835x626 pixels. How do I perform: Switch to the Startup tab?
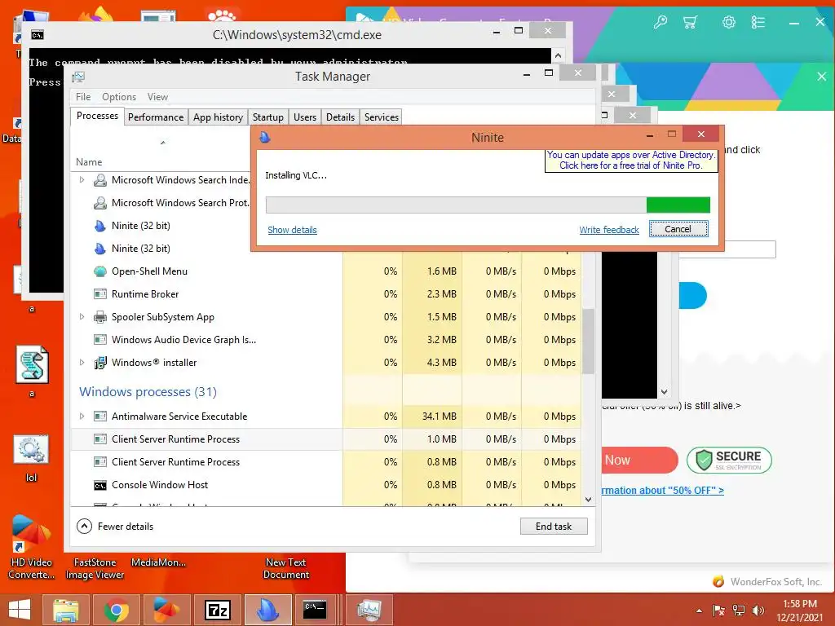tap(267, 117)
